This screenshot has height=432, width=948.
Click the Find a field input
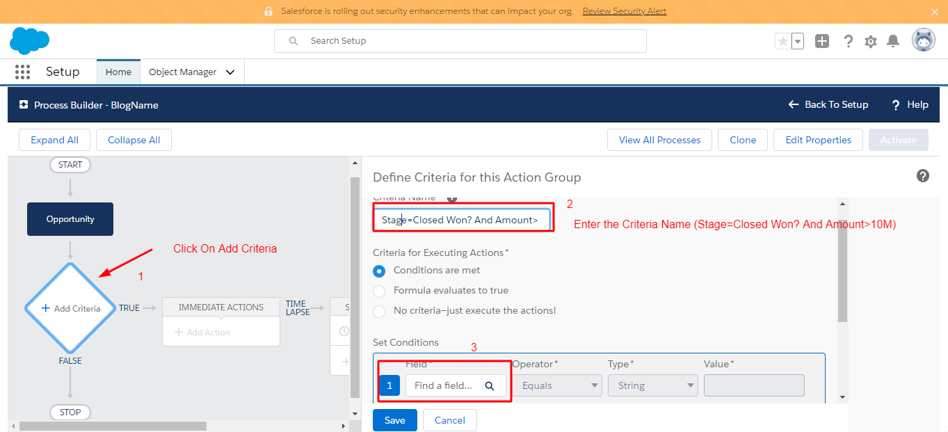pos(456,385)
